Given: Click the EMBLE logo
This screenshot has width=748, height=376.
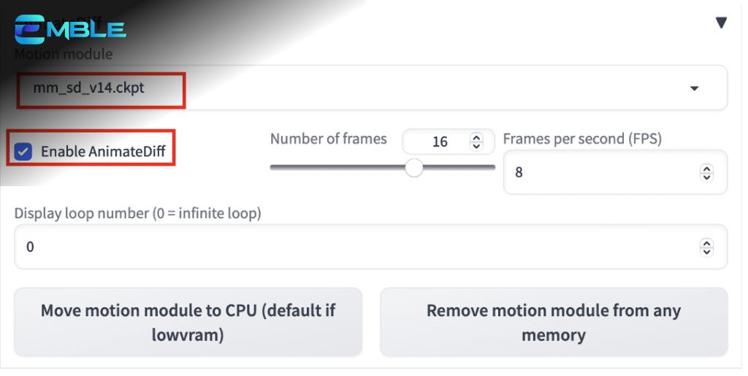Looking at the screenshot, I should (70, 29).
